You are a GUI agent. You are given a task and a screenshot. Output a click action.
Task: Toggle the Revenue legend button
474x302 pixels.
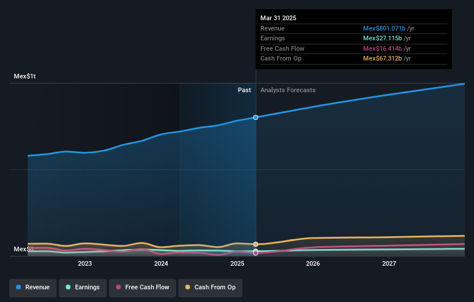pyautogui.click(x=33, y=288)
